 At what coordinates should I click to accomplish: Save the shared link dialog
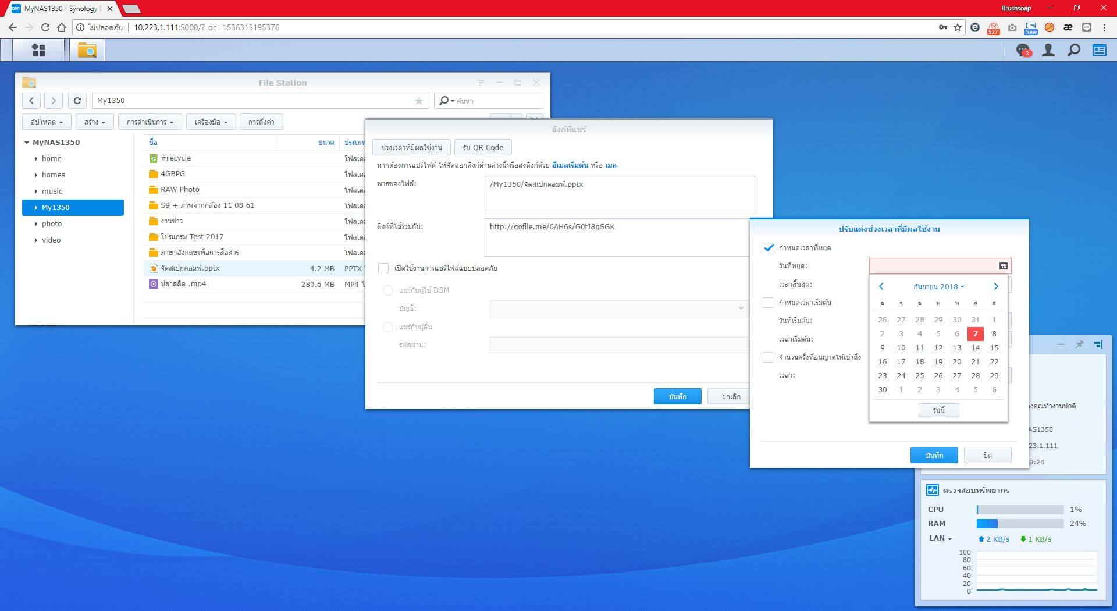coord(677,396)
